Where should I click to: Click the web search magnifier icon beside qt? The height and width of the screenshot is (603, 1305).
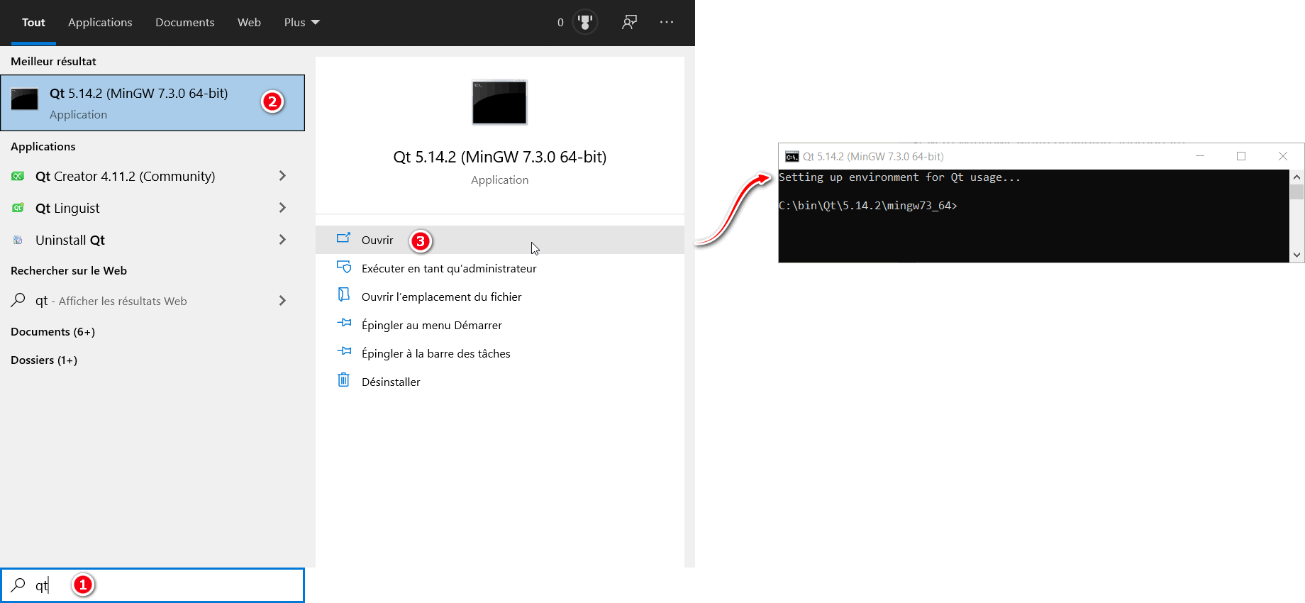(18, 300)
